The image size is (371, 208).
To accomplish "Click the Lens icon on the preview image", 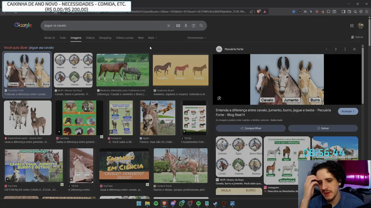I will point(219,98).
